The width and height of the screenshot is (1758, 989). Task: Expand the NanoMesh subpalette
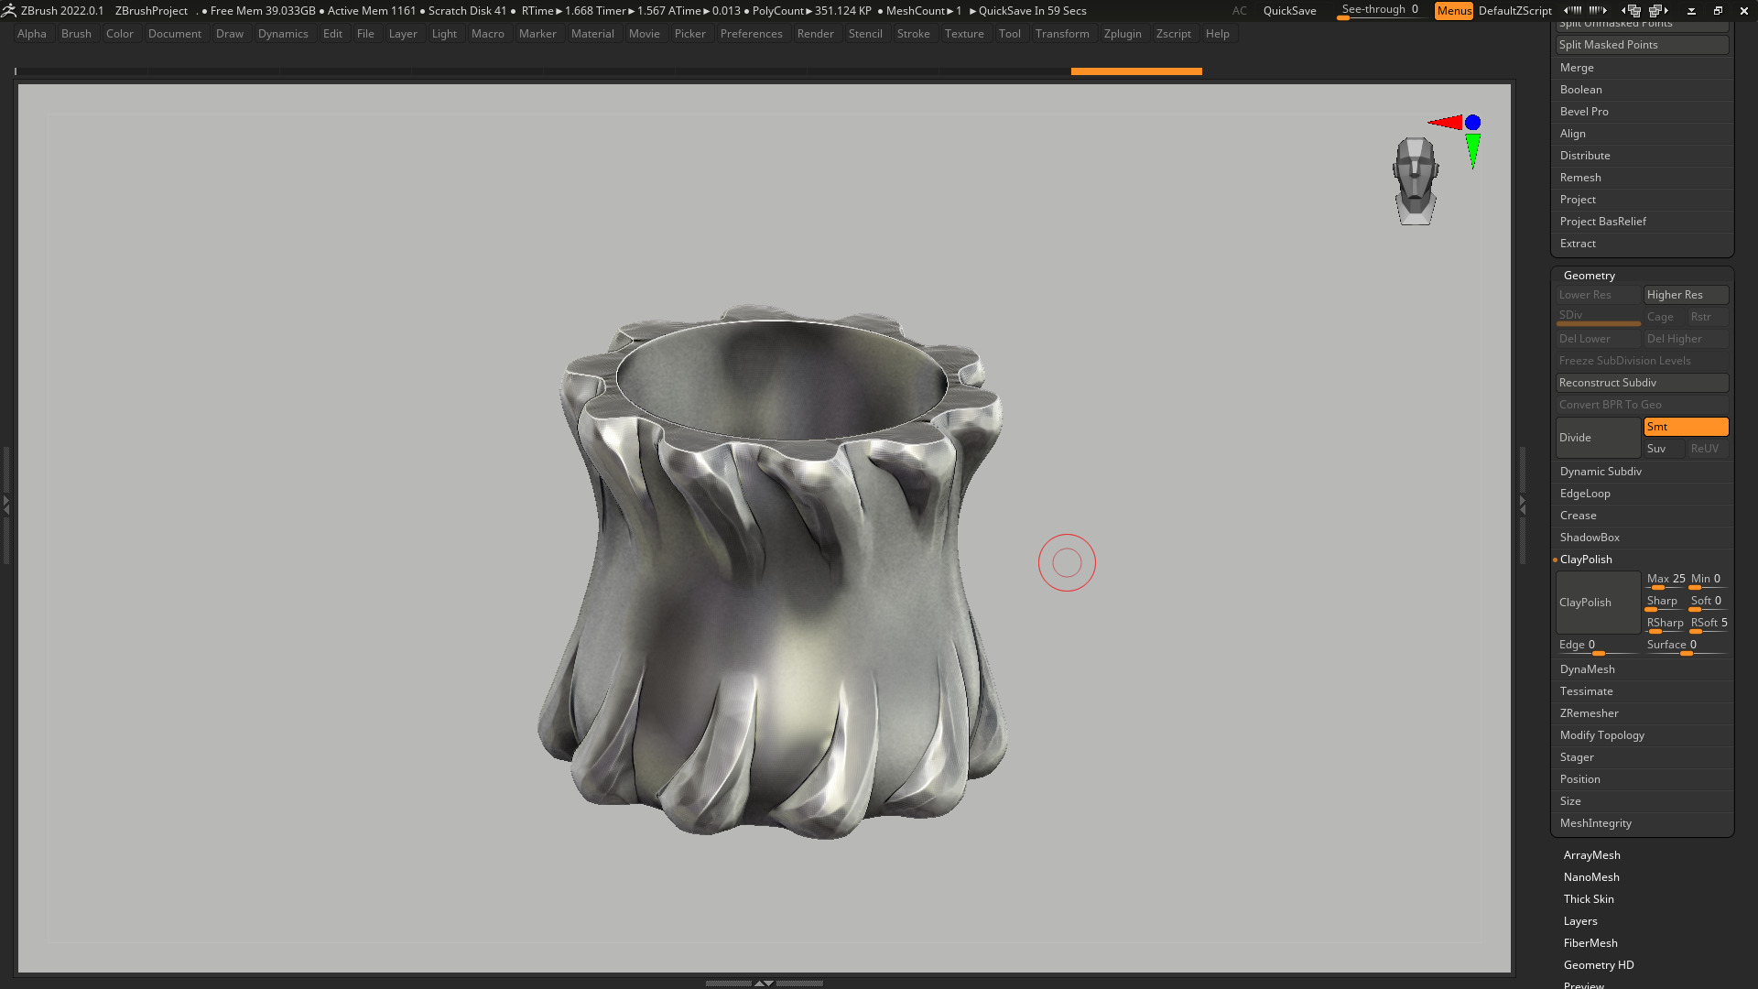[x=1591, y=877]
